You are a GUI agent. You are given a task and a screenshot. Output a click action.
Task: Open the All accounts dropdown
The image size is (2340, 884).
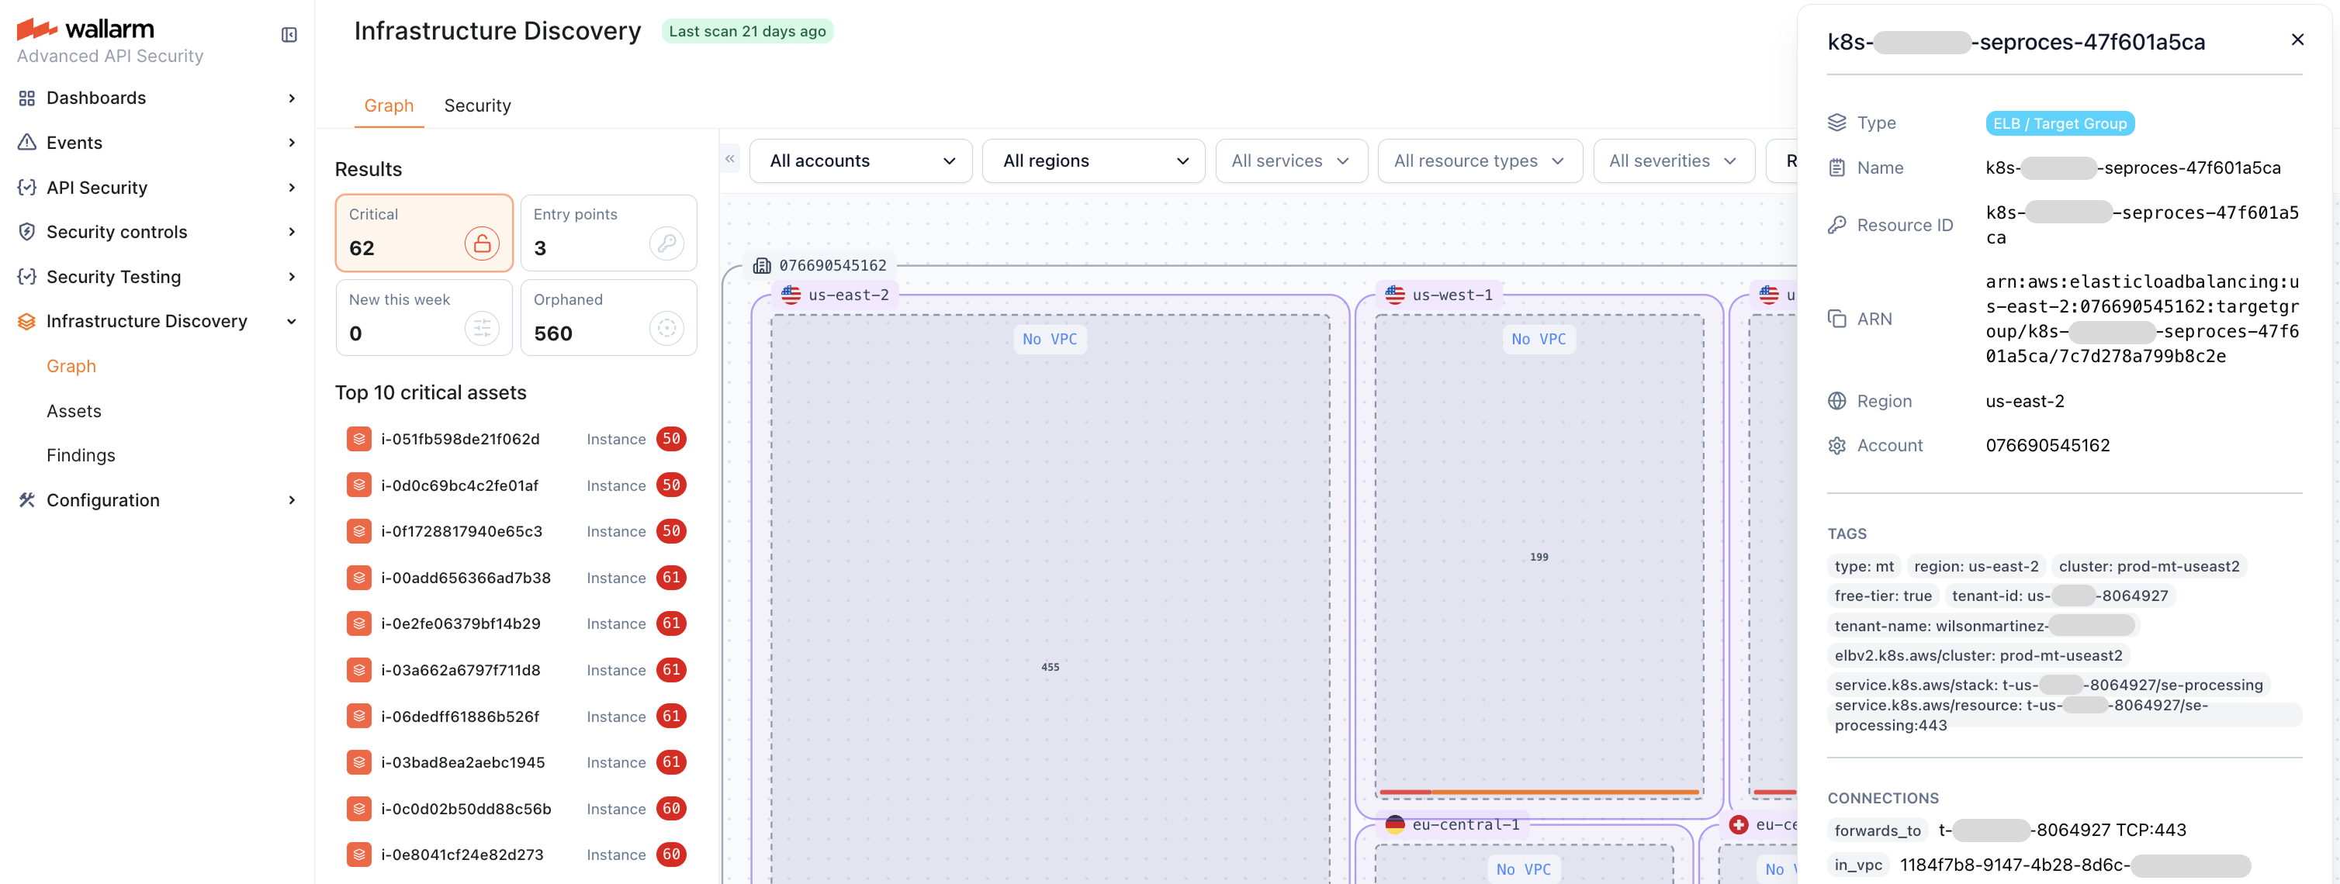pyautogui.click(x=860, y=161)
